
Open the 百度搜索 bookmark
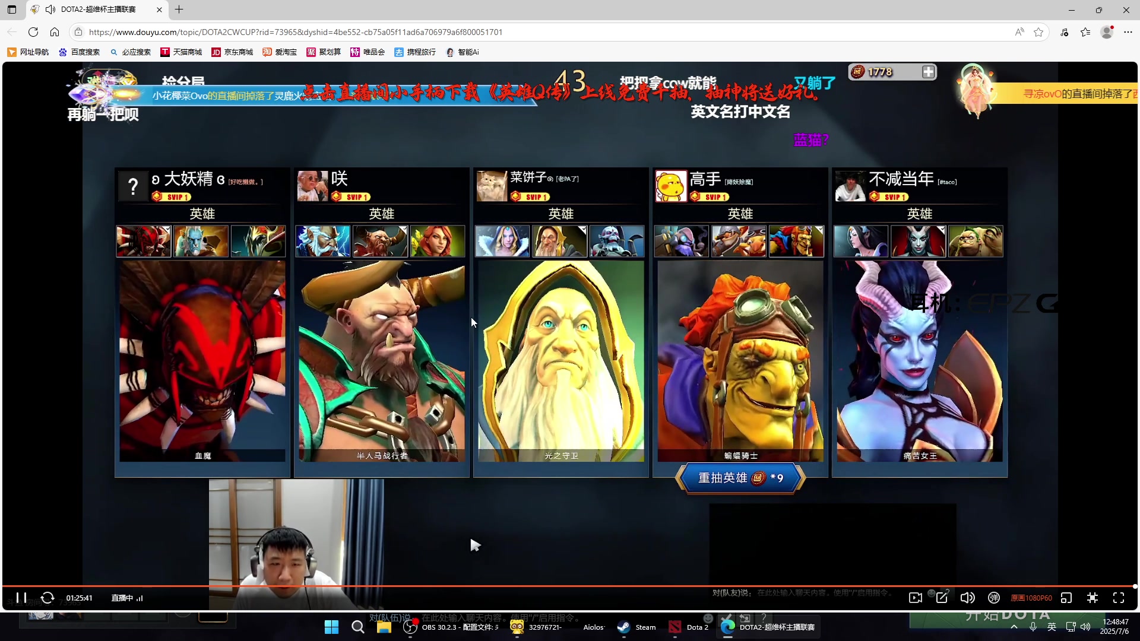pyautogui.click(x=79, y=52)
